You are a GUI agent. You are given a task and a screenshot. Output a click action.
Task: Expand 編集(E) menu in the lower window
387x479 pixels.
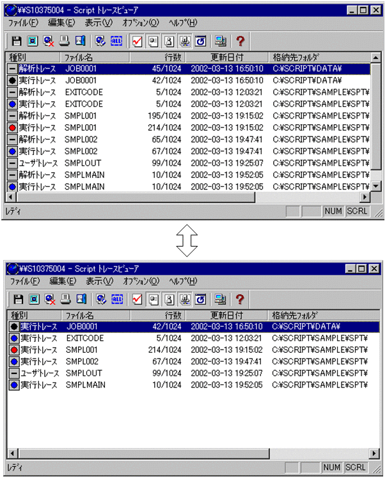62,281
